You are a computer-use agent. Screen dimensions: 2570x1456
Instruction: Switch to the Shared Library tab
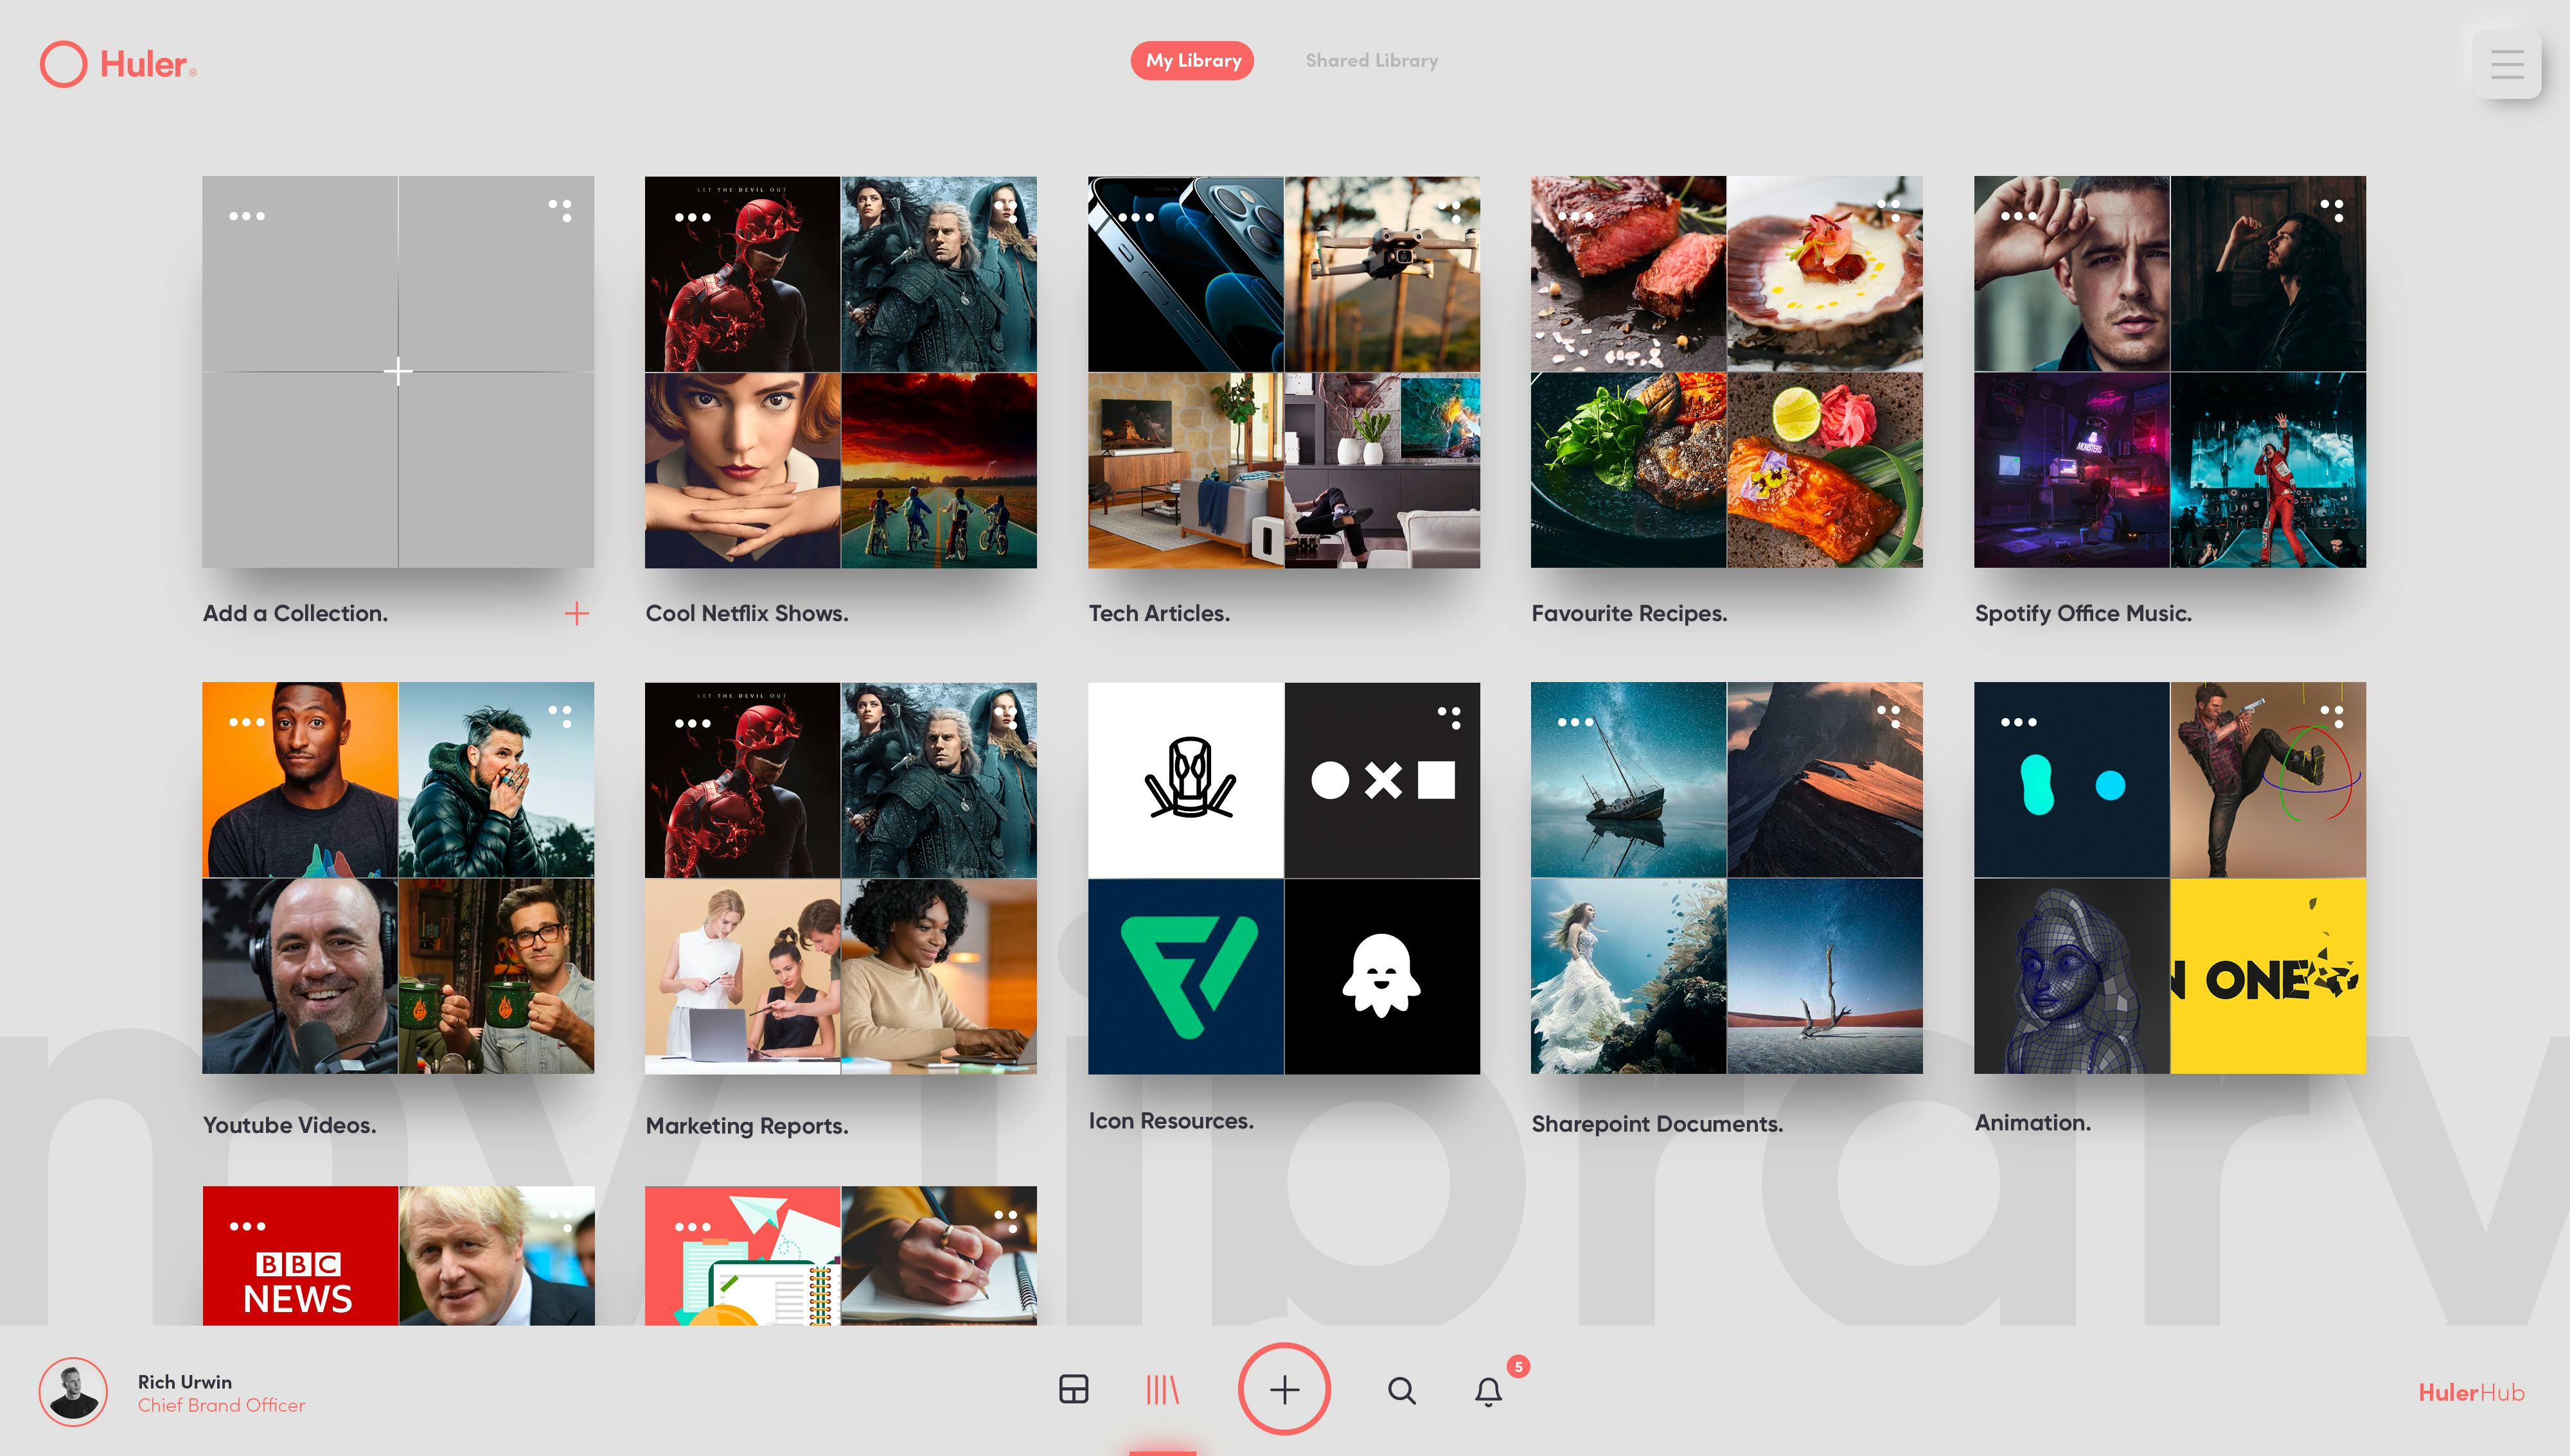click(1372, 60)
